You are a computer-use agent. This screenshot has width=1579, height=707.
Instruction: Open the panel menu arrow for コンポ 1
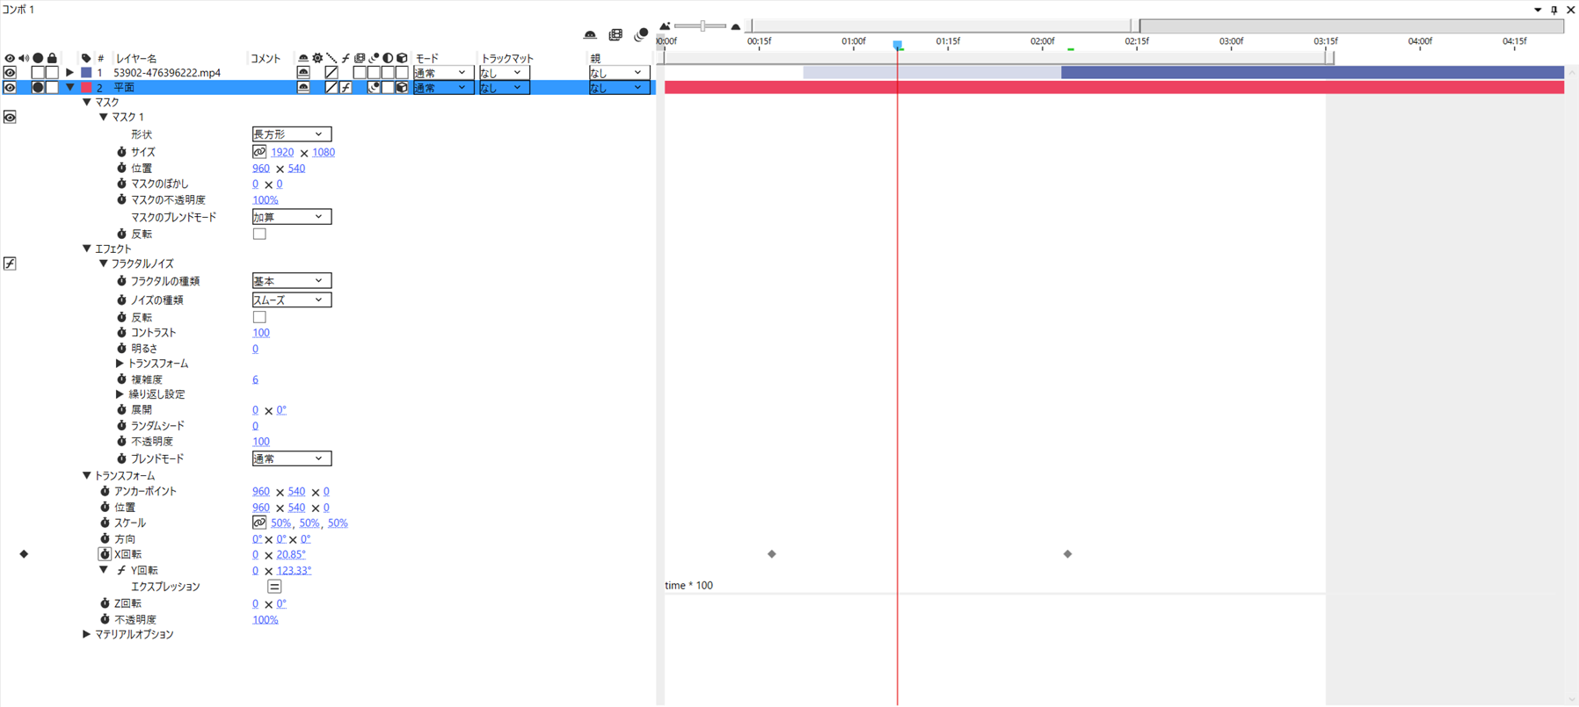1538,11
